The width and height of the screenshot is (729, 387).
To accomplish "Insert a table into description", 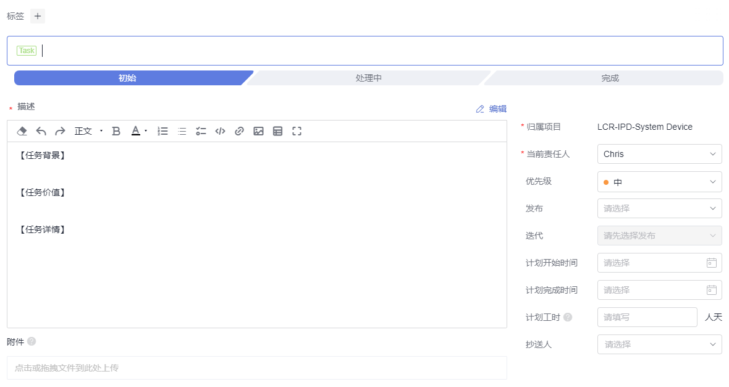I will click(277, 131).
